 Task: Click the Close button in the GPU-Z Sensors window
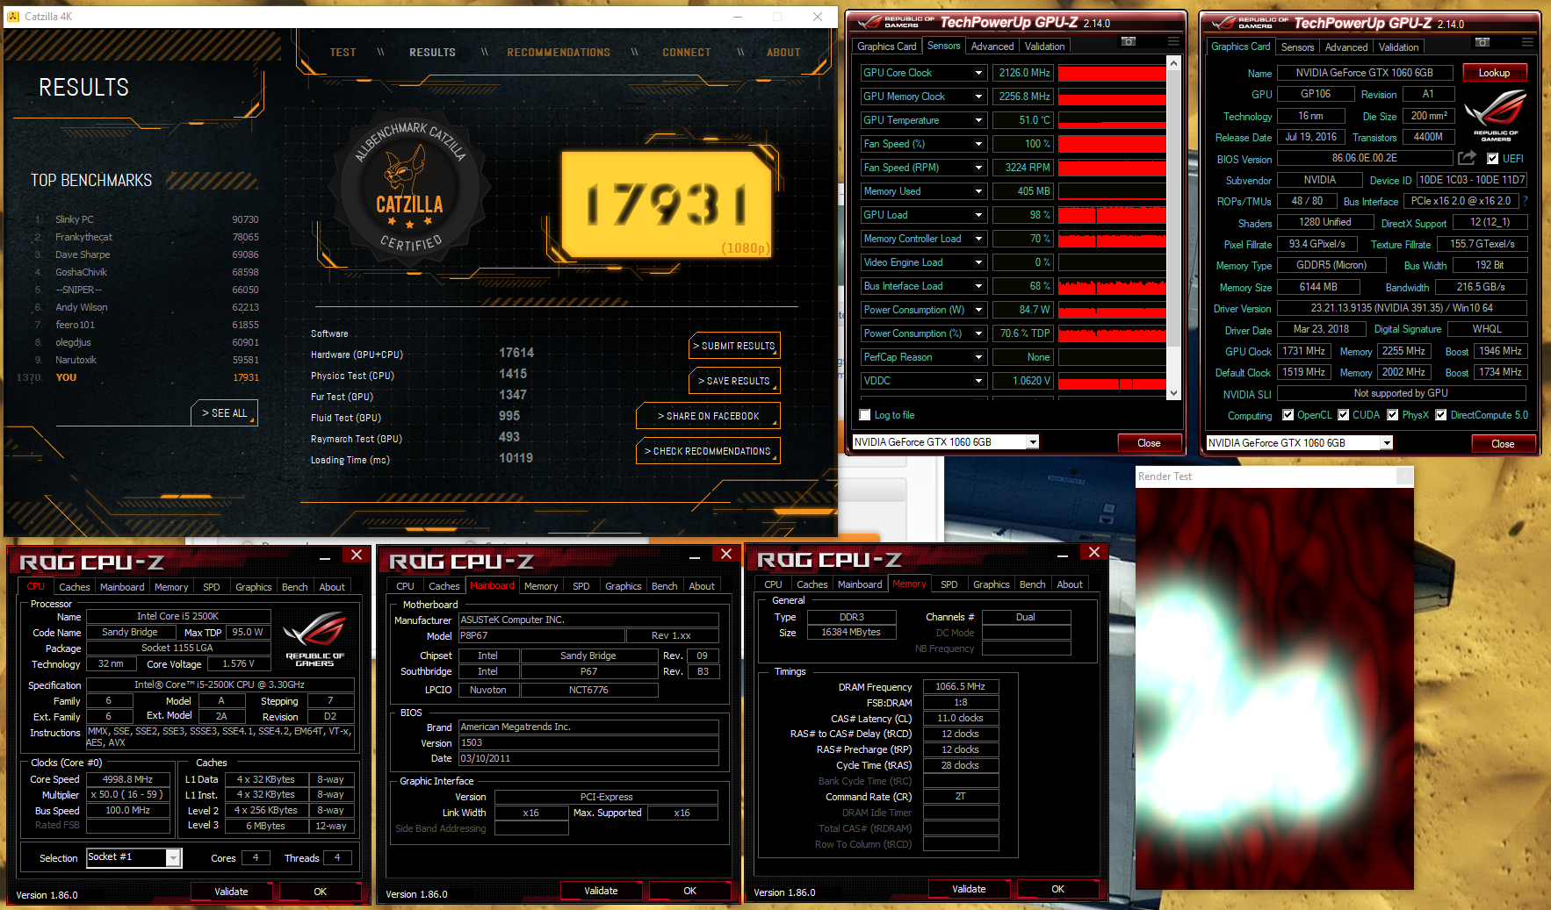(x=1149, y=443)
